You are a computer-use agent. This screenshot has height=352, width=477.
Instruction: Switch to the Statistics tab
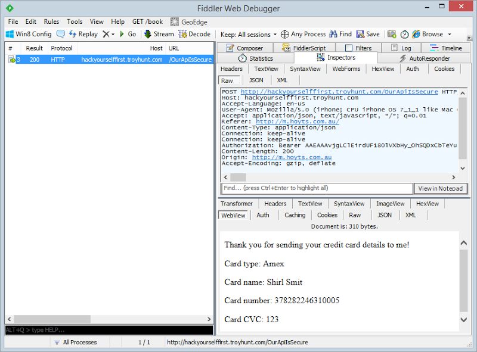256,58
